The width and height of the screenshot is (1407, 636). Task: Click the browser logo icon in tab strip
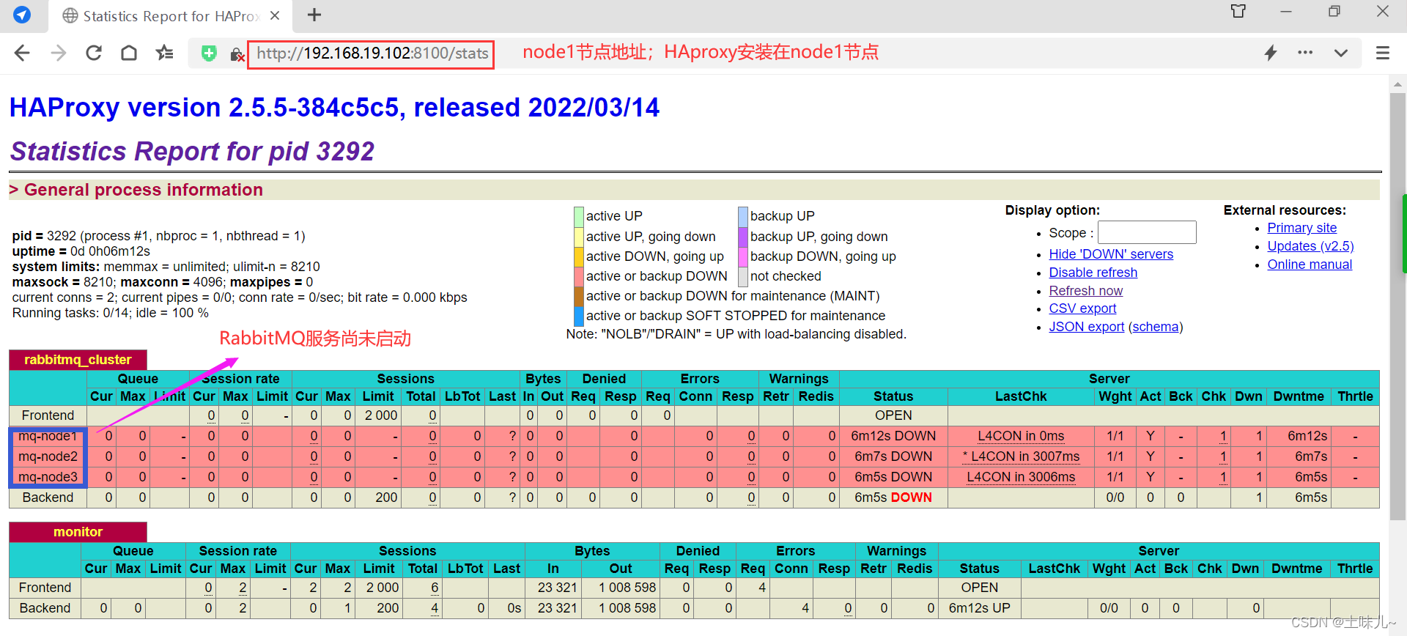[x=22, y=15]
